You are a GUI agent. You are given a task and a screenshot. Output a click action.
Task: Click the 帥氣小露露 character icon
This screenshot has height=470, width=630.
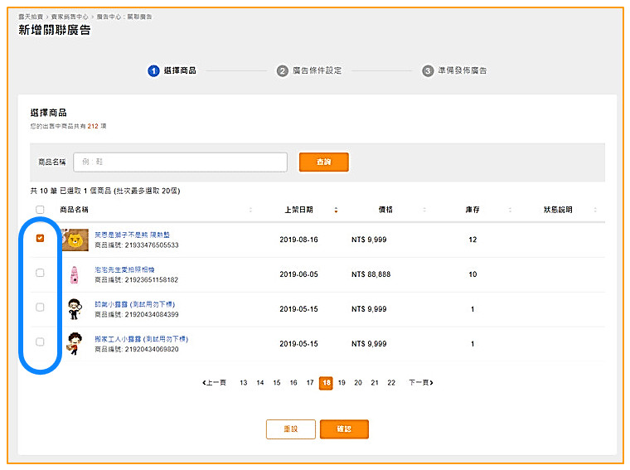pyautogui.click(x=75, y=309)
